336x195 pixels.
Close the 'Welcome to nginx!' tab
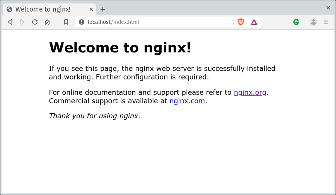(91, 9)
